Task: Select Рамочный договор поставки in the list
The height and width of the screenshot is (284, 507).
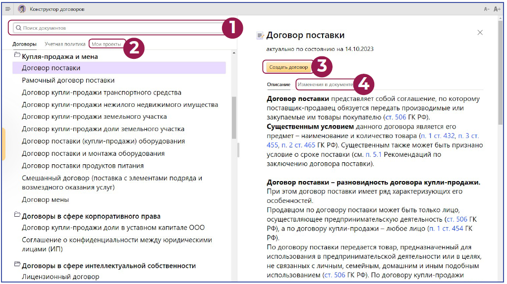Action: pyautogui.click(x=68, y=80)
